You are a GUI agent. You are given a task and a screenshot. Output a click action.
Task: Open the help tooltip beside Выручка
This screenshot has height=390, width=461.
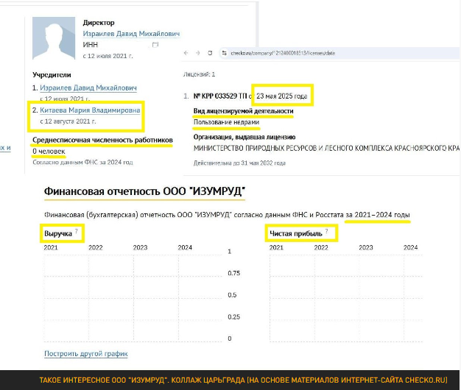(77, 233)
